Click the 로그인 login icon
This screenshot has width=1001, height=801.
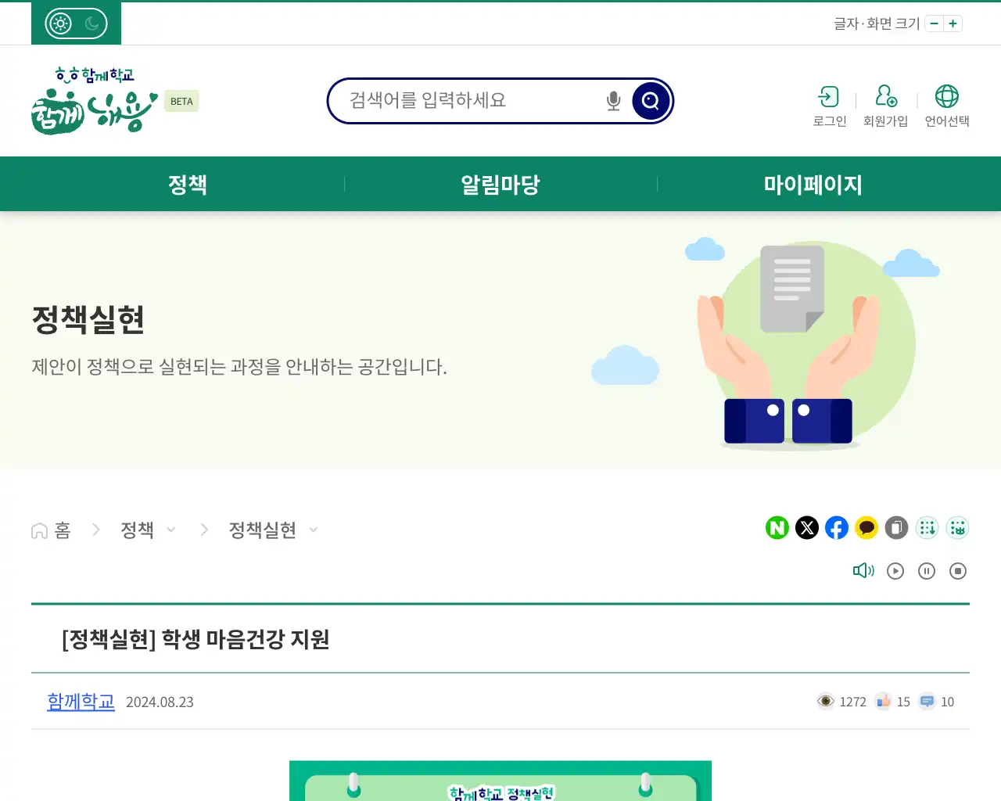pyautogui.click(x=829, y=106)
